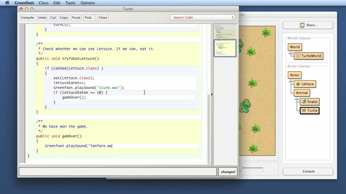Open the Options menu
This screenshot has width=346, height=194.
(88, 3)
